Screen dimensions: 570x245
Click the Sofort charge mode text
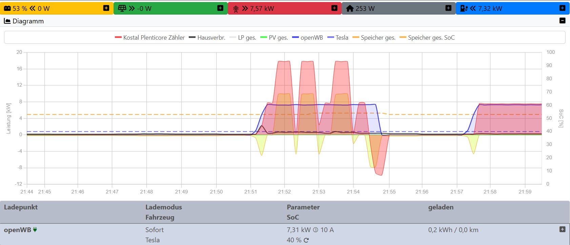pyautogui.click(x=155, y=230)
